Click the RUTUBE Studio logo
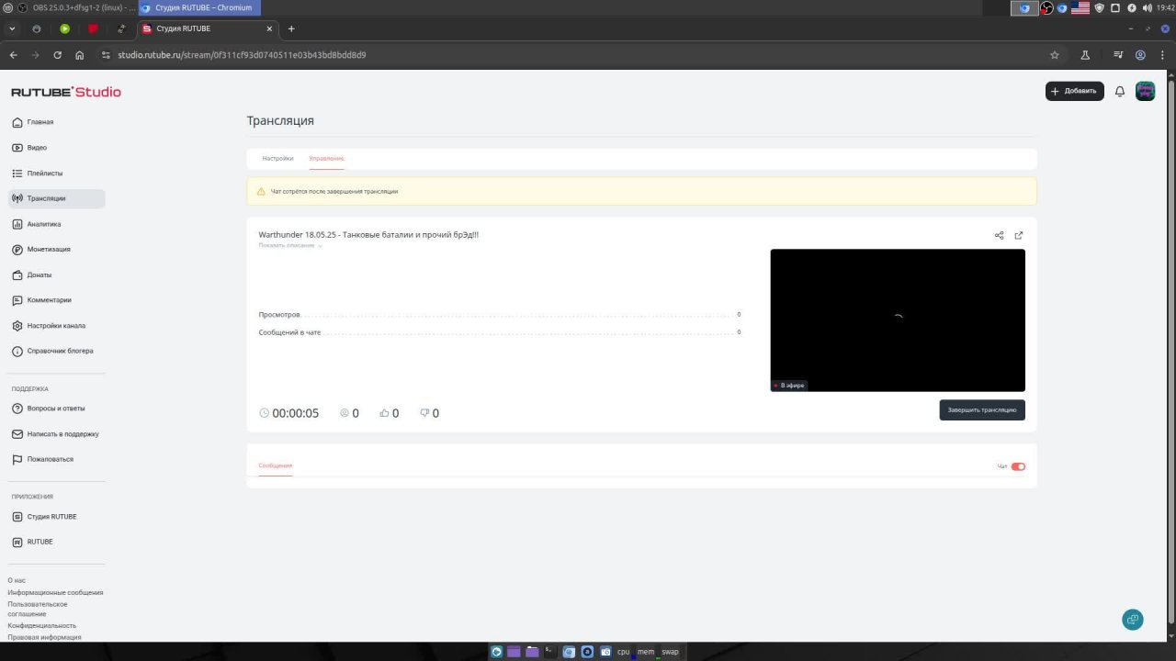This screenshot has height=661, width=1176. [x=66, y=92]
